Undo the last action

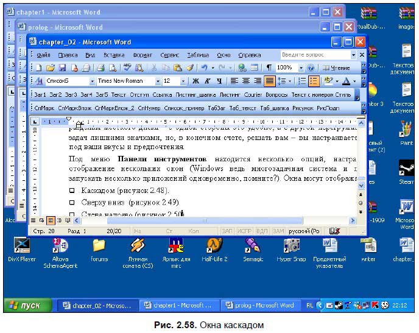click(205, 68)
